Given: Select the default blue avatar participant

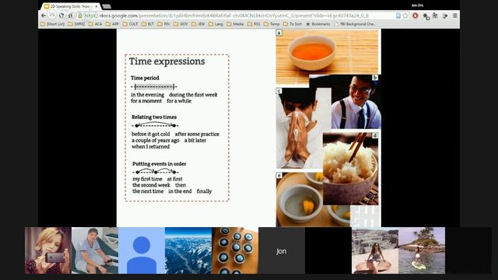Looking at the screenshot, I should [x=142, y=250].
